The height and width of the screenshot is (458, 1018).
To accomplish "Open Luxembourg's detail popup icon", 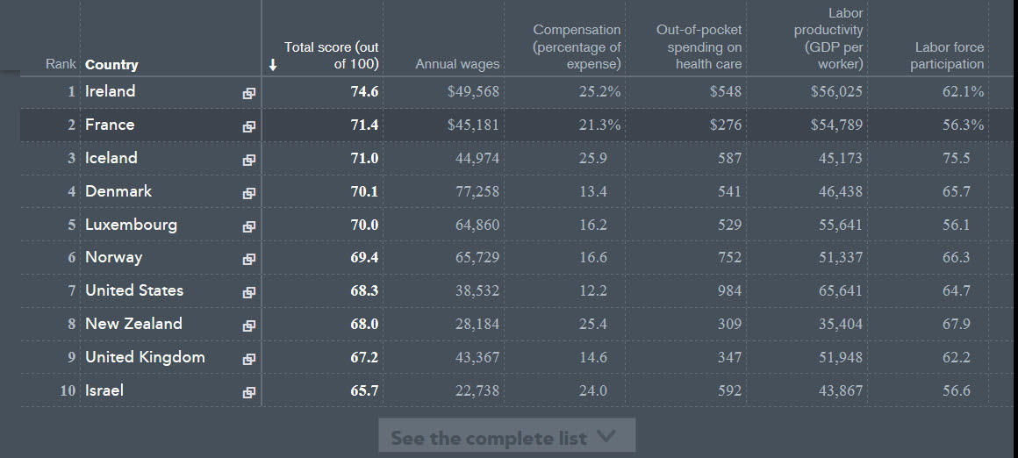I will 249,226.
